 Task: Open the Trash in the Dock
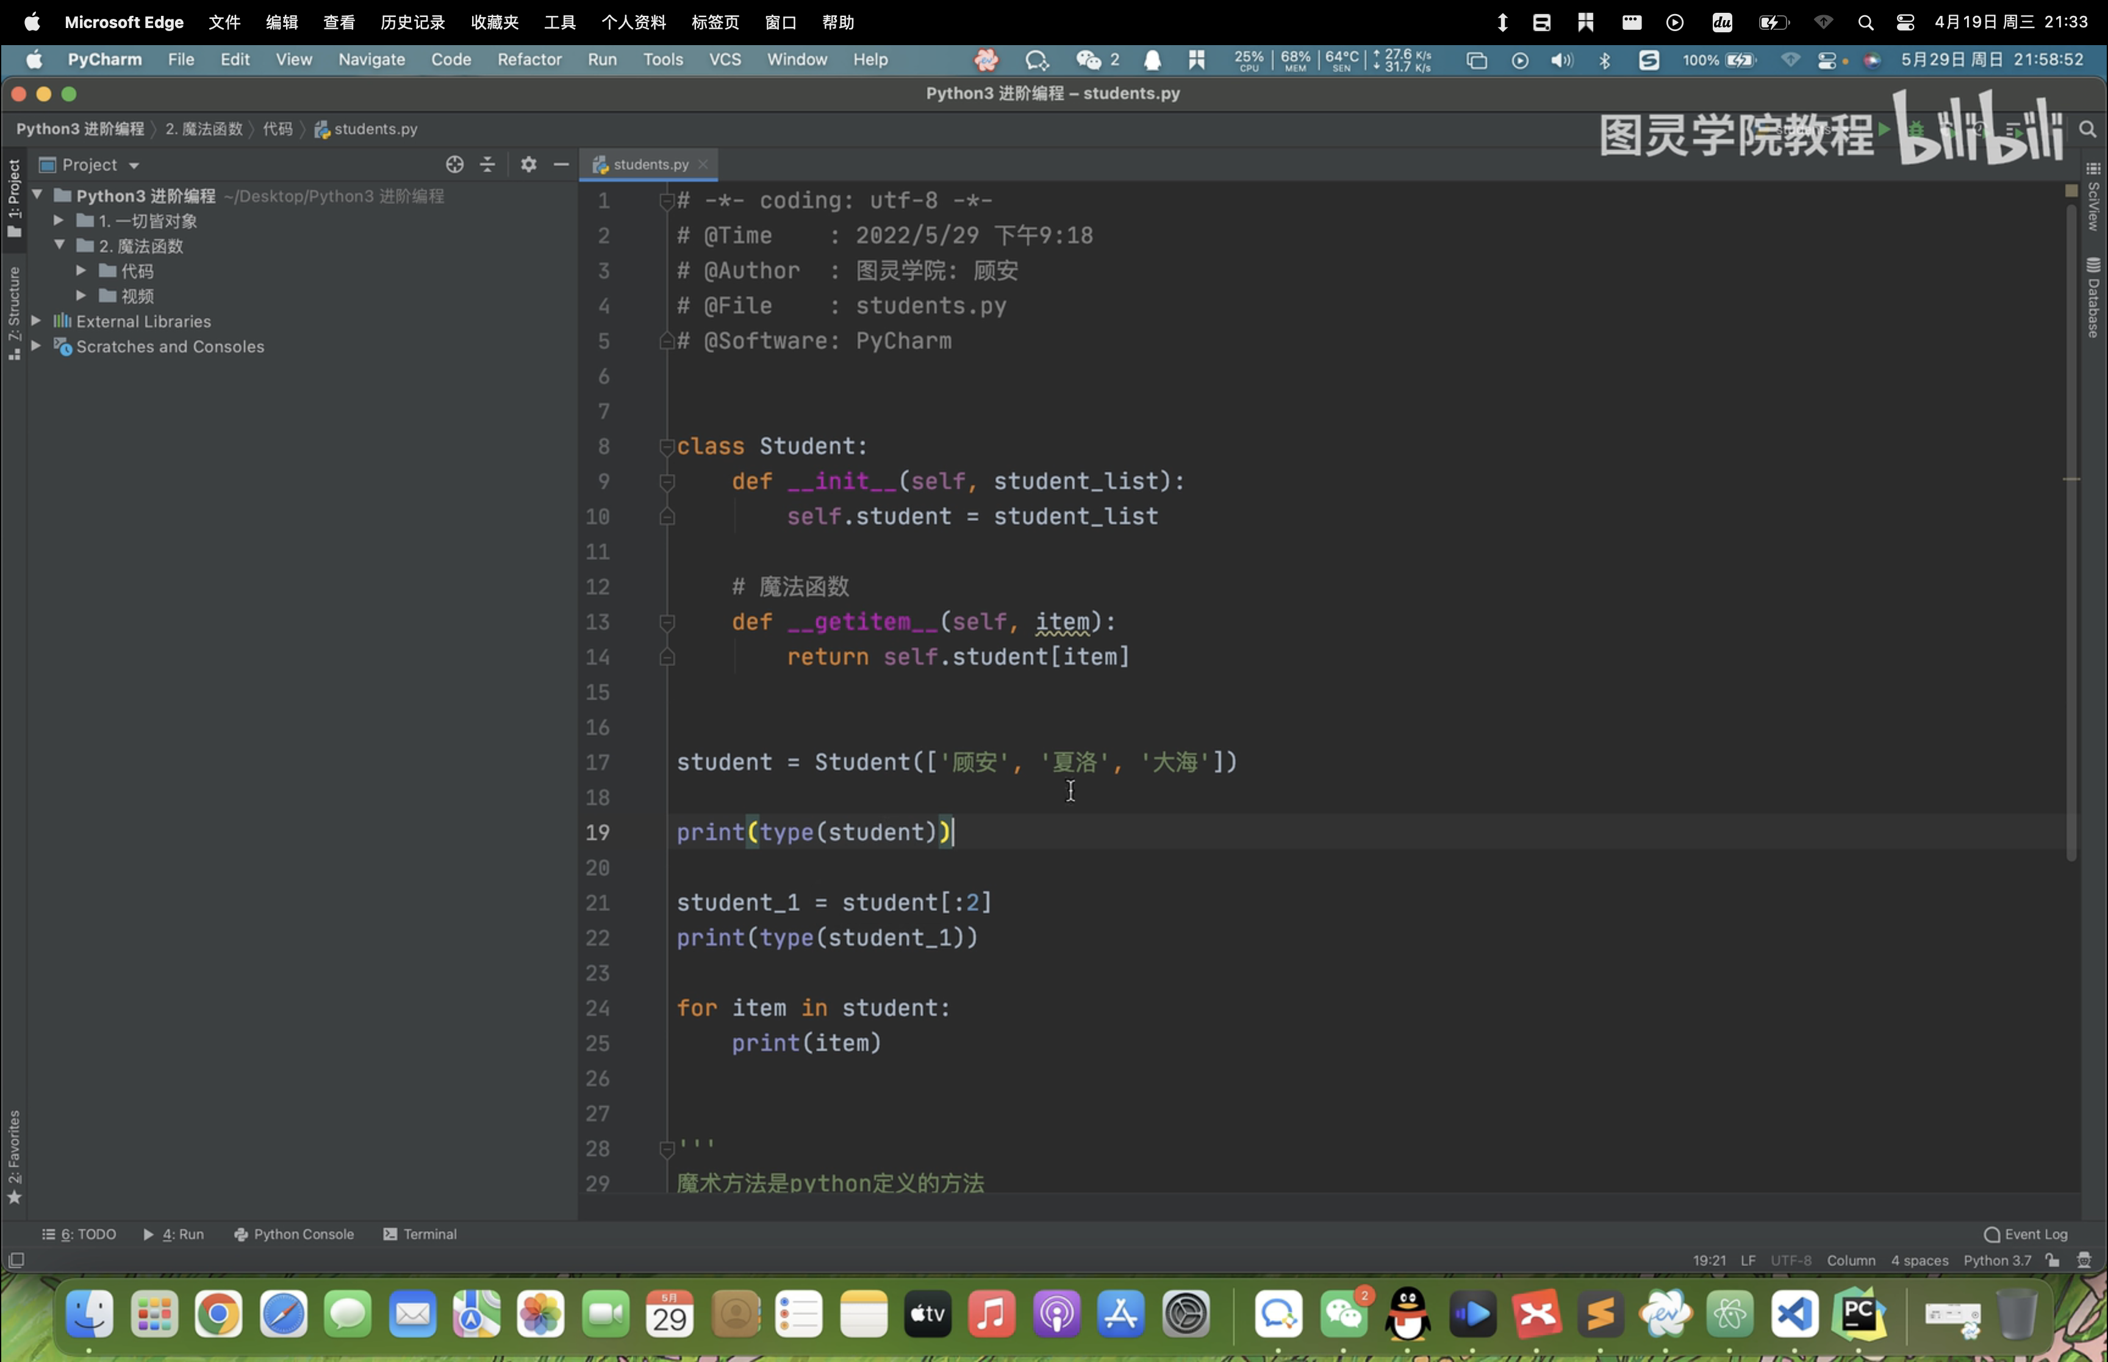pos(2017,1314)
